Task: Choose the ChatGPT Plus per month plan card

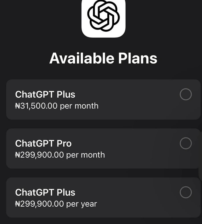Action: (103, 99)
